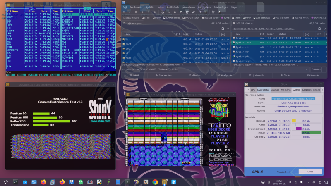Screen dimensions: 331x186
Task: Click the F3 Nézet button
Action: (x=134, y=75)
